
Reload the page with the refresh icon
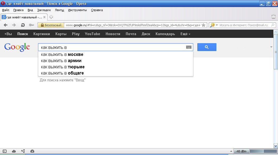(x=23, y=25)
